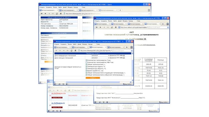Viewport: 209px width, 117px height.
Task: Reload page in the AKT report window
Action: coord(112,27)
